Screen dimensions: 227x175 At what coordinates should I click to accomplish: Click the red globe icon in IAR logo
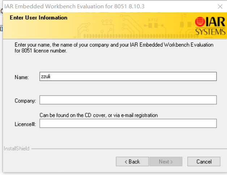200,22
